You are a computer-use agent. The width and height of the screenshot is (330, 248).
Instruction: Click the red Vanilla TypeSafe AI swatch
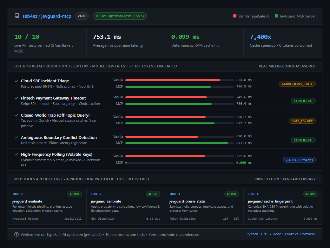coord(235,16)
